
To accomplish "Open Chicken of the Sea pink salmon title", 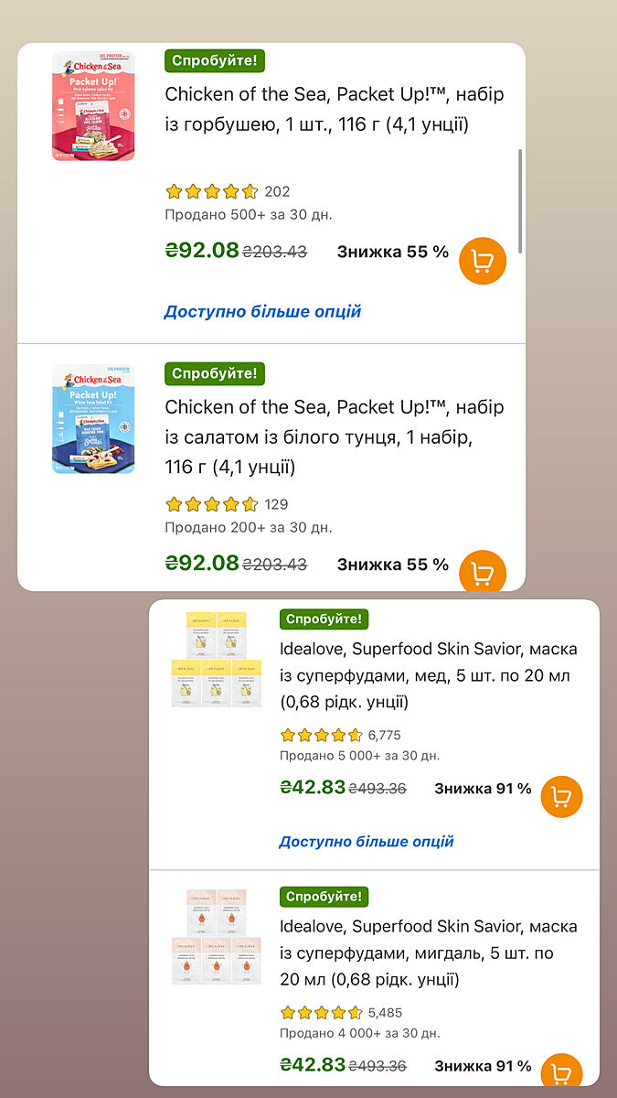I will point(335,109).
